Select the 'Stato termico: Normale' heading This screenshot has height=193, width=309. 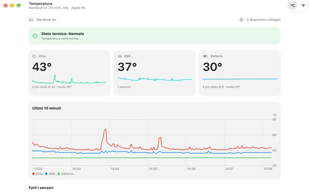(63, 34)
